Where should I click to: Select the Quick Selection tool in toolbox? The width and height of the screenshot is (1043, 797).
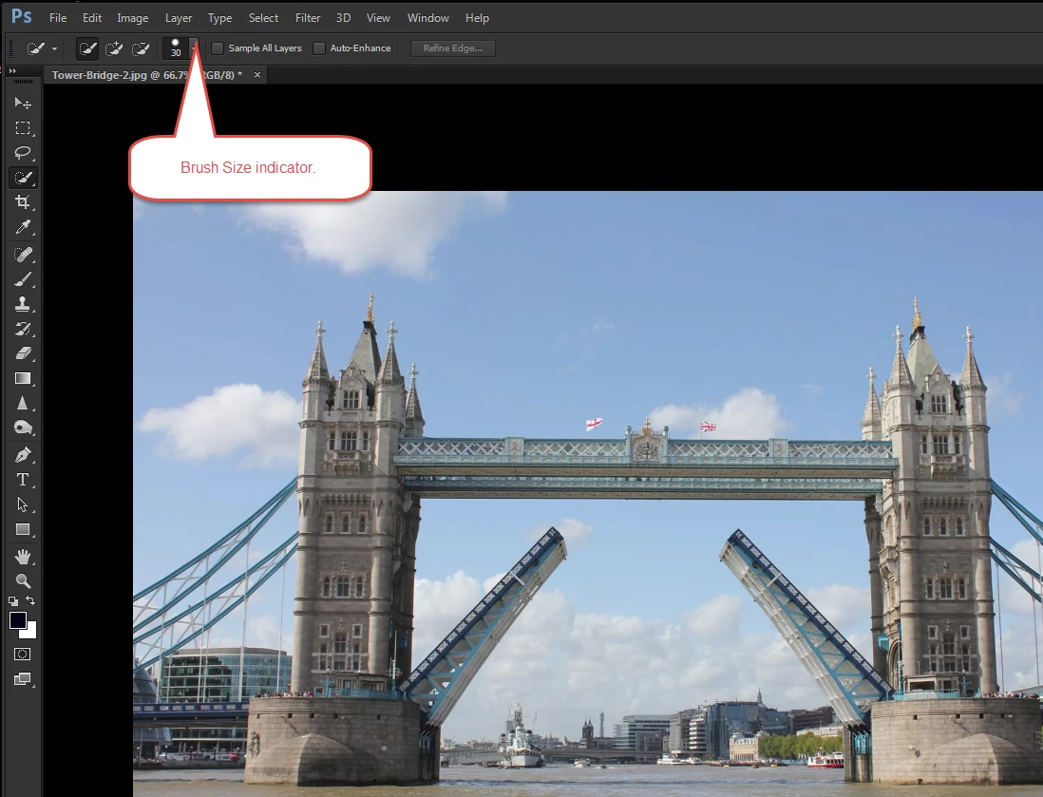[23, 178]
